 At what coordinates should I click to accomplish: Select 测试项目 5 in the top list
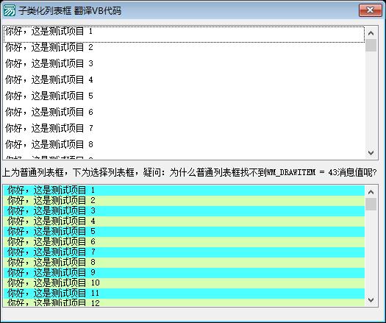(184, 96)
